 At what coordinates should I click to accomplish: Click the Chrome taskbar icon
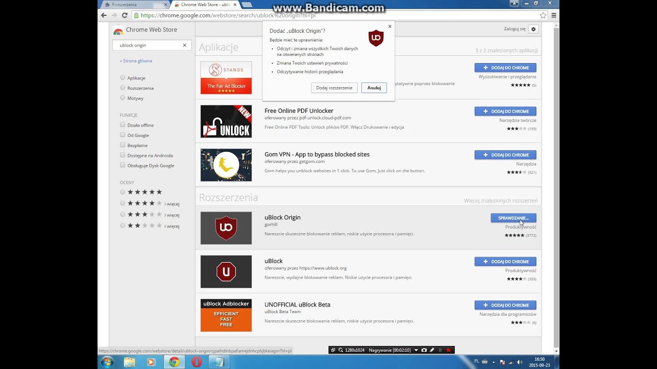(x=174, y=362)
